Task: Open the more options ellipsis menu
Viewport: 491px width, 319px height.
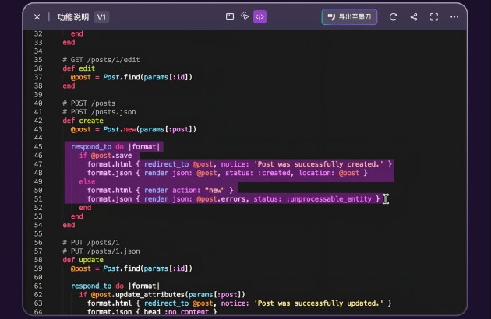Action: point(454,17)
